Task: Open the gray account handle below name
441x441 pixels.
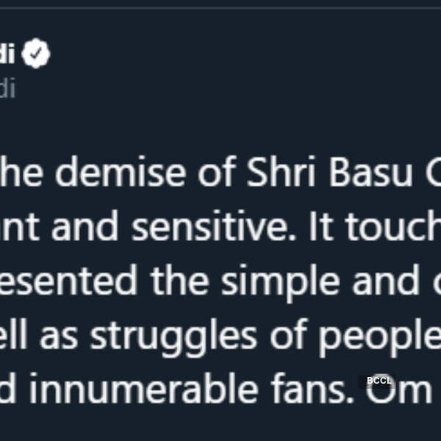Action: click(x=7, y=88)
